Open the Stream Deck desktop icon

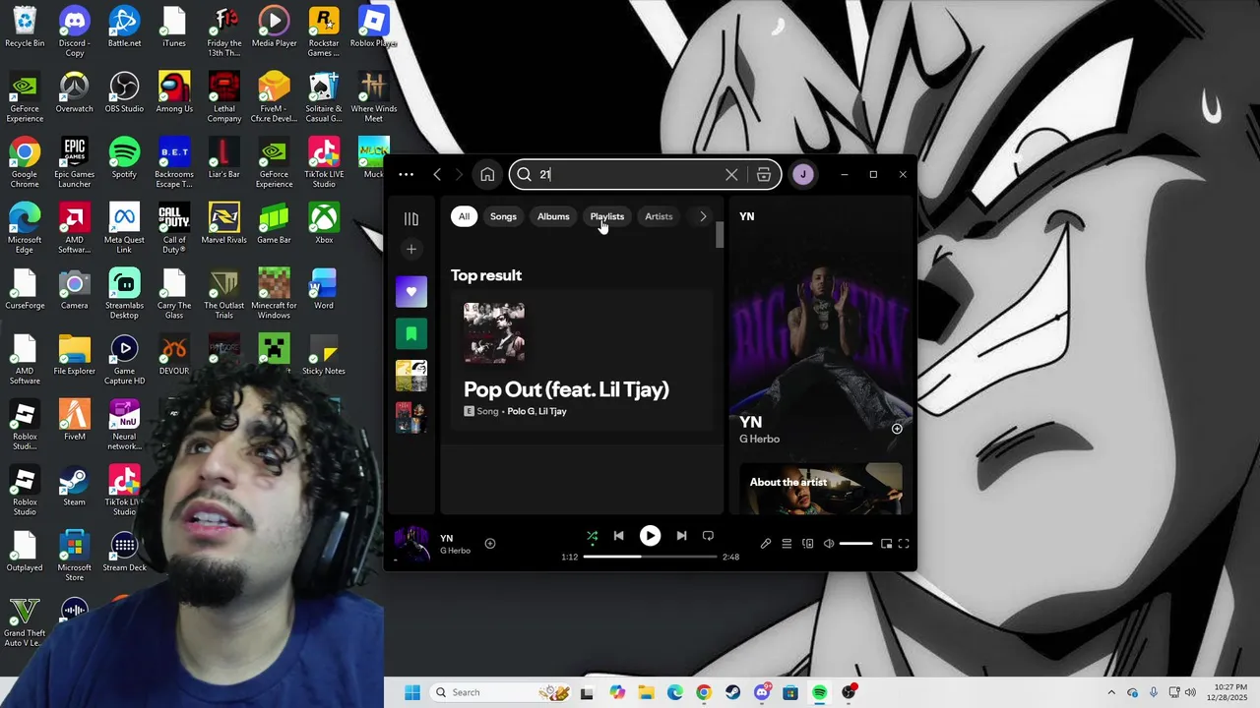tap(124, 552)
